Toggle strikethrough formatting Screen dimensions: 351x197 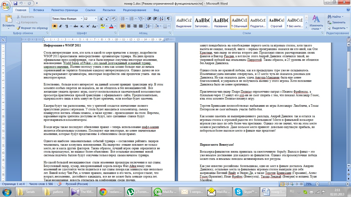(x=76, y=26)
